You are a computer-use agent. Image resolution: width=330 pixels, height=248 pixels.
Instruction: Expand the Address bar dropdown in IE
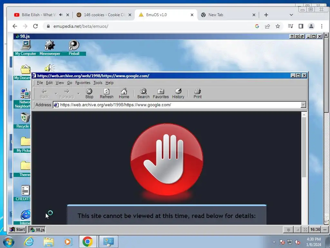303,105
